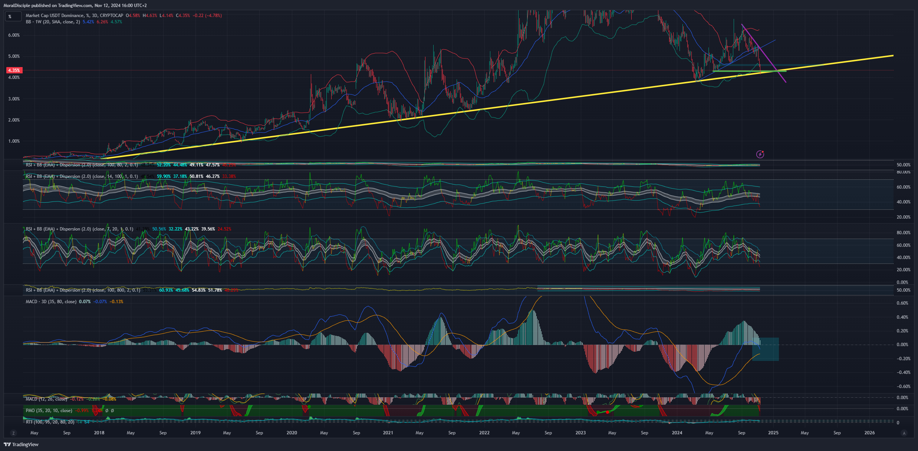Select the BB 1W (20, SMA, close, 2) legend
This screenshot has height=451, width=918.
(53, 22)
